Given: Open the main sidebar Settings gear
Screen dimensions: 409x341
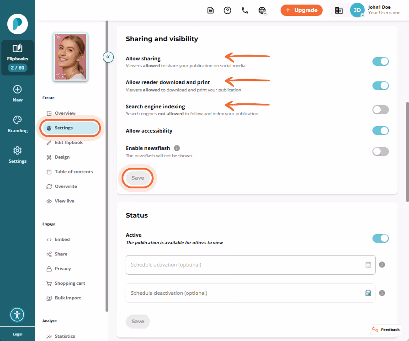Looking at the screenshot, I should (17, 155).
